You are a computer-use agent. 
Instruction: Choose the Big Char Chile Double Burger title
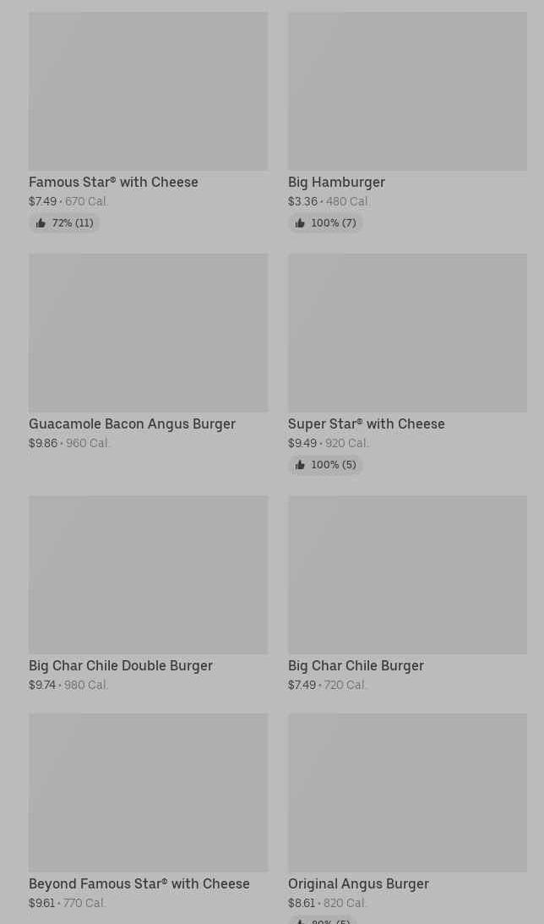(x=121, y=665)
